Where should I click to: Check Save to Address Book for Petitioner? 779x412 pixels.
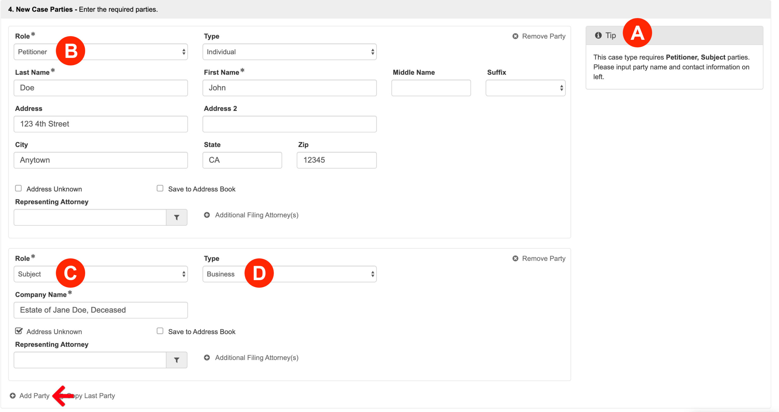(160, 188)
